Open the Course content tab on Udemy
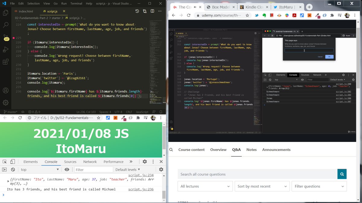The height and width of the screenshot is (203, 362). point(192,149)
